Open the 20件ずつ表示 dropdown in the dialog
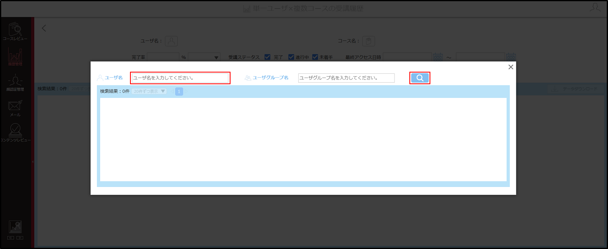 (x=149, y=91)
